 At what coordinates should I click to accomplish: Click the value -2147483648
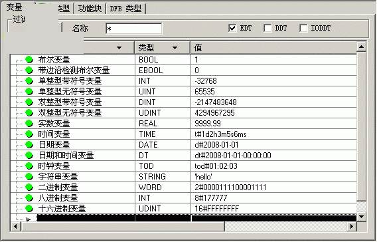click(x=216, y=102)
